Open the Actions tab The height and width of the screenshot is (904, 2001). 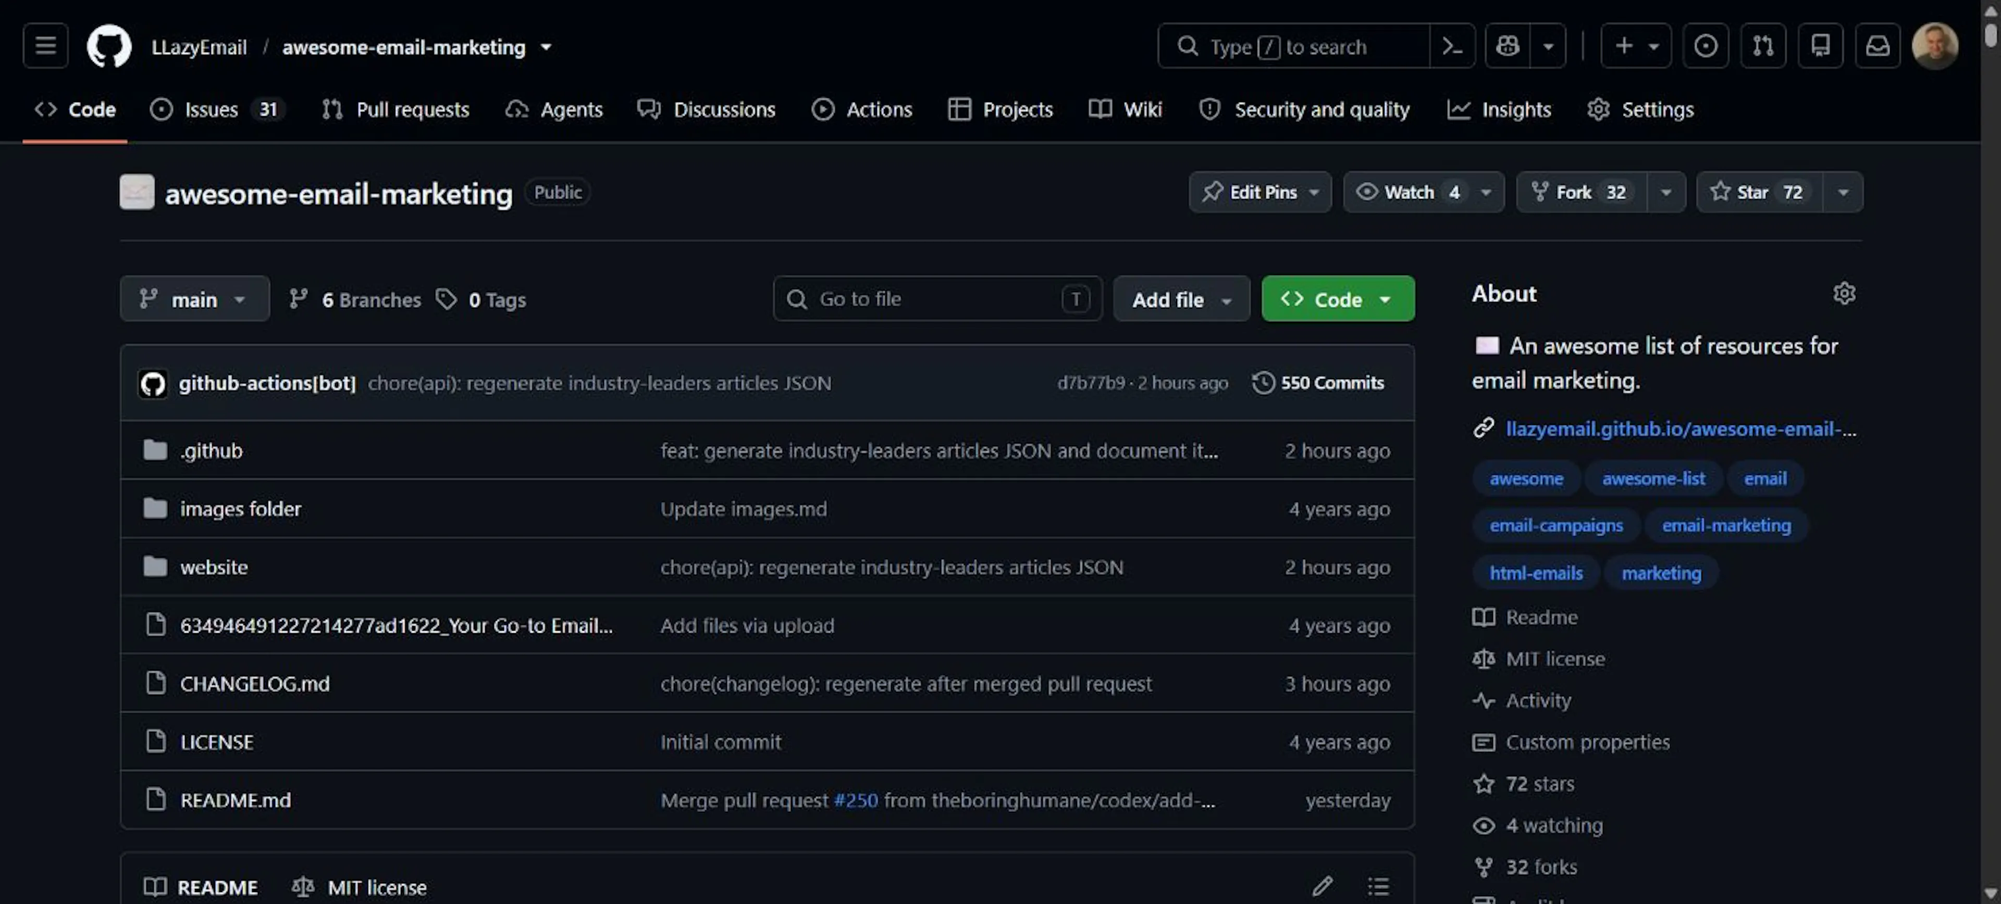click(x=861, y=109)
